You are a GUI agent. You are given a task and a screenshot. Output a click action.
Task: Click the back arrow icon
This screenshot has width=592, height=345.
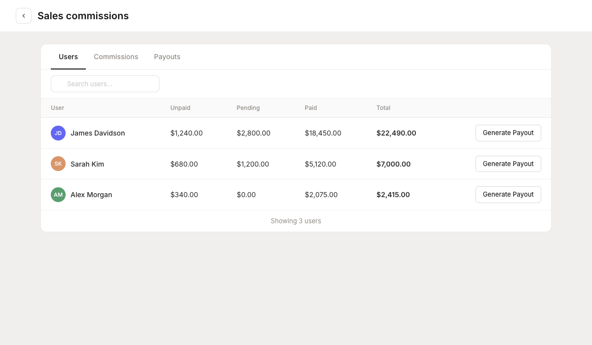click(x=24, y=16)
